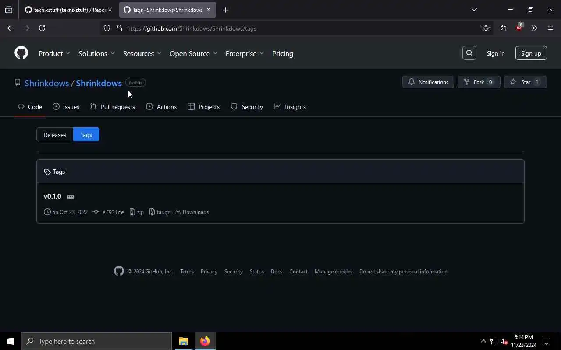This screenshot has width=561, height=350.
Task: Download the zip archive
Action: click(x=136, y=212)
